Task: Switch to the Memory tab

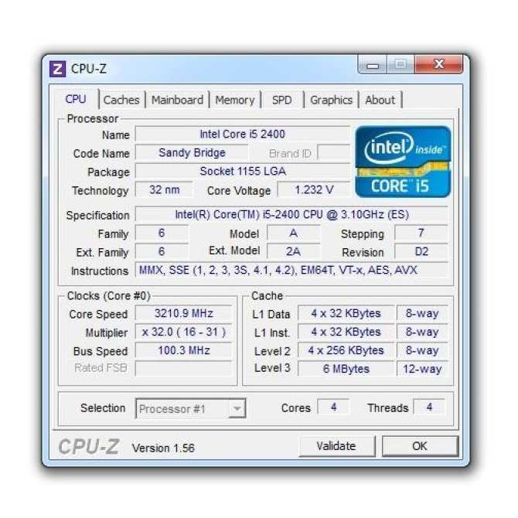Action: [x=235, y=100]
